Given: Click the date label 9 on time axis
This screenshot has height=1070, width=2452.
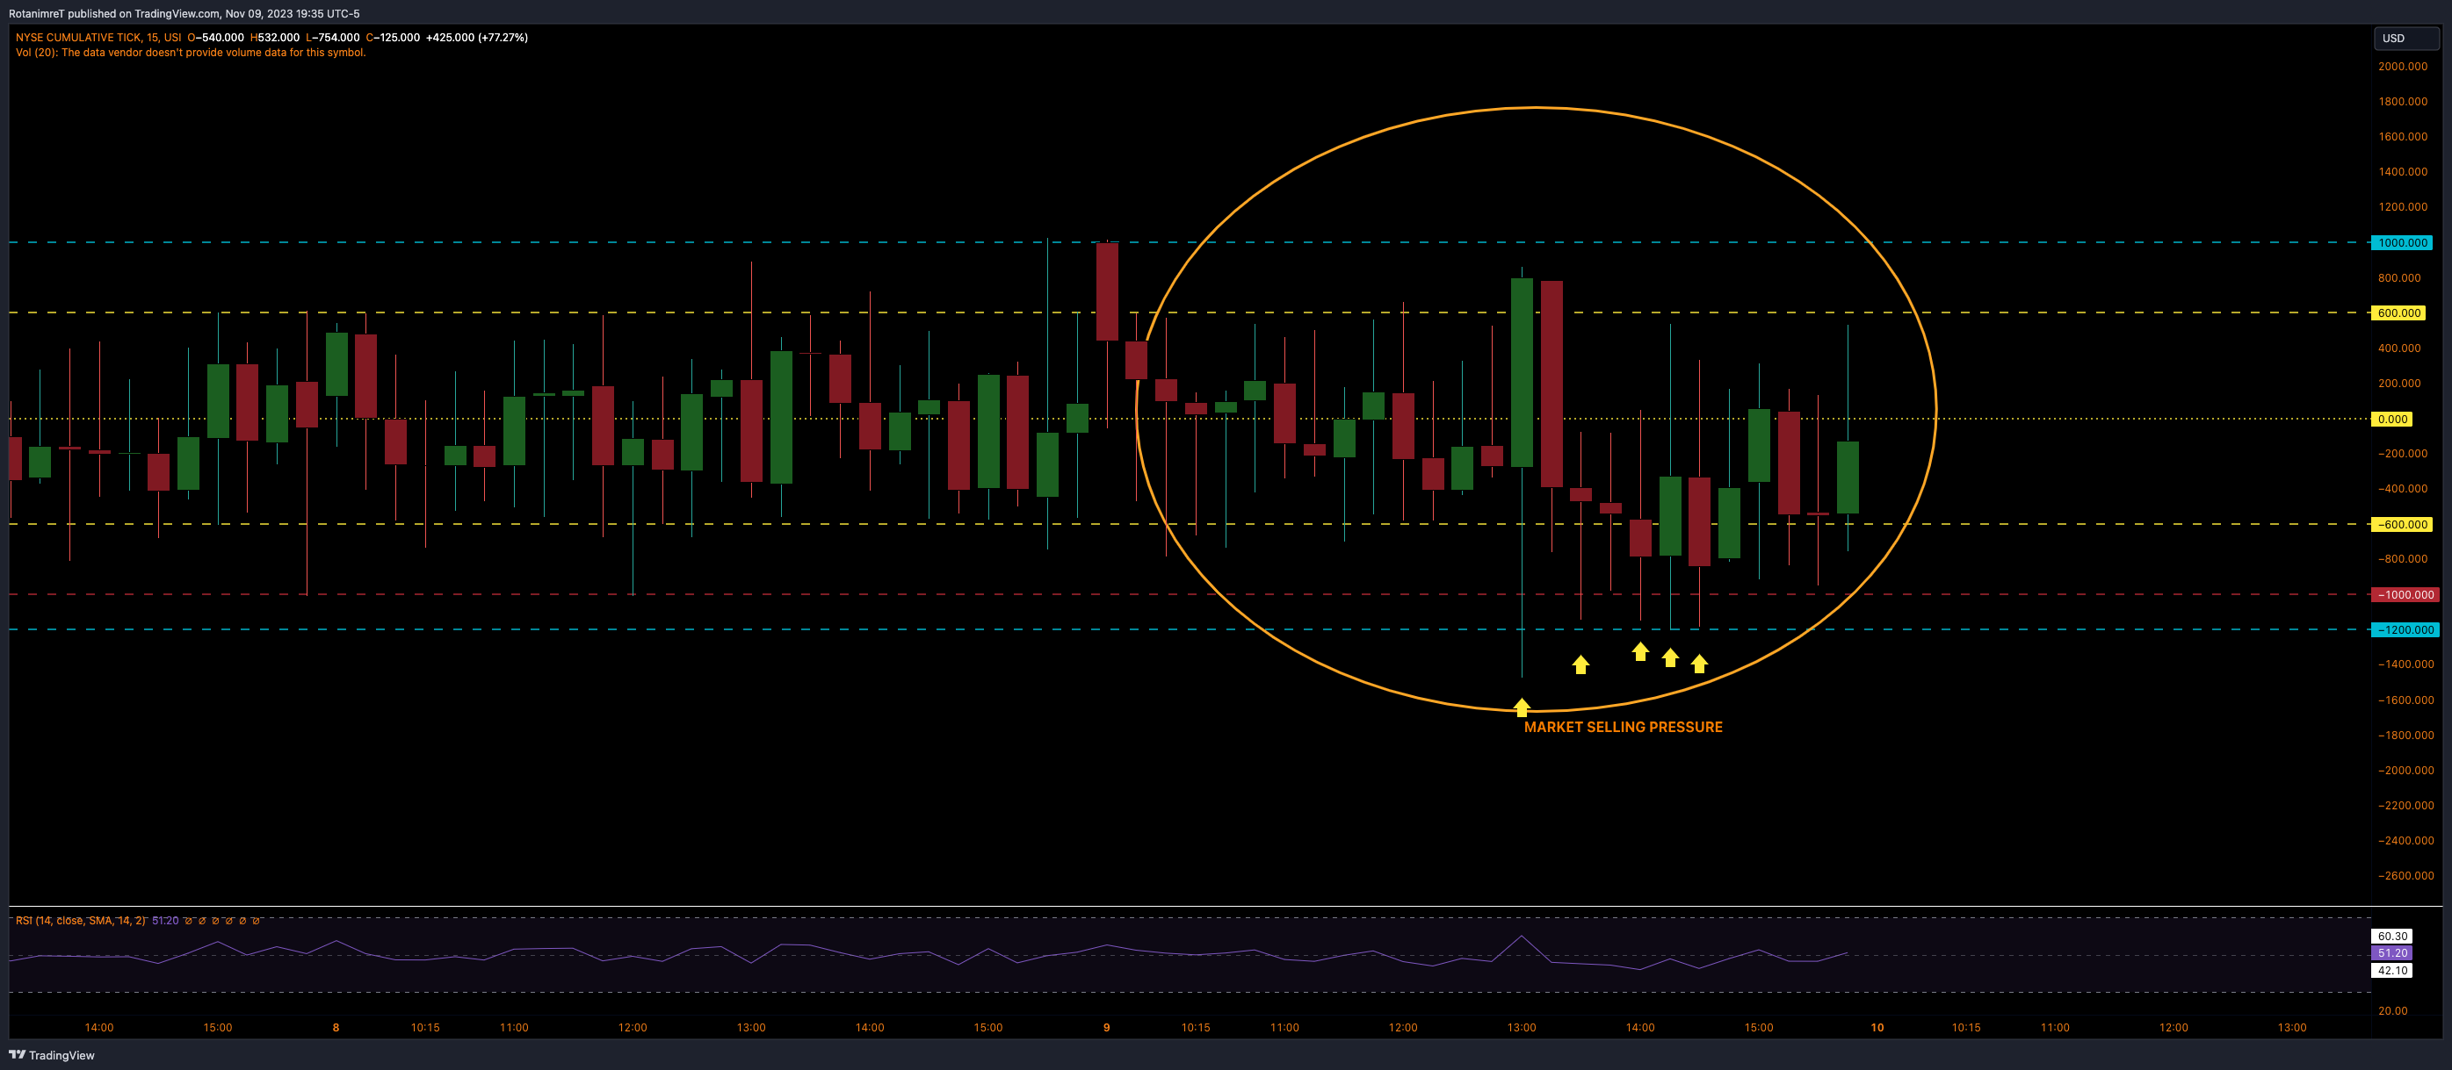Looking at the screenshot, I should pos(1106,1027).
